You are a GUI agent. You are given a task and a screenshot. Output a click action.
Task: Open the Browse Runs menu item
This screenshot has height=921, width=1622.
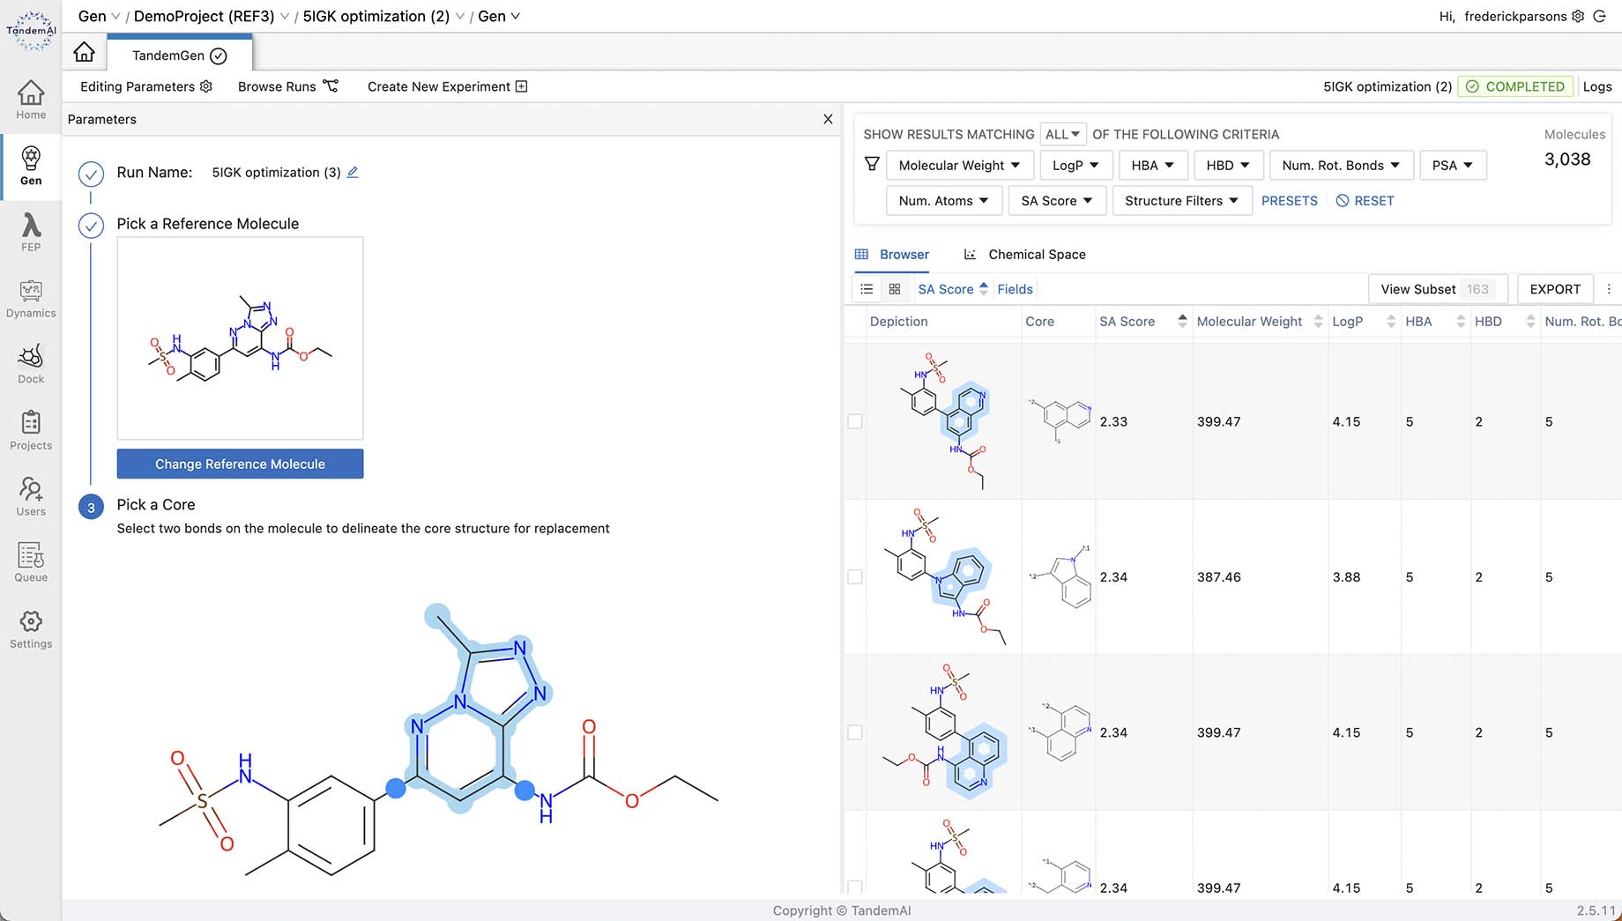pyautogui.click(x=287, y=86)
